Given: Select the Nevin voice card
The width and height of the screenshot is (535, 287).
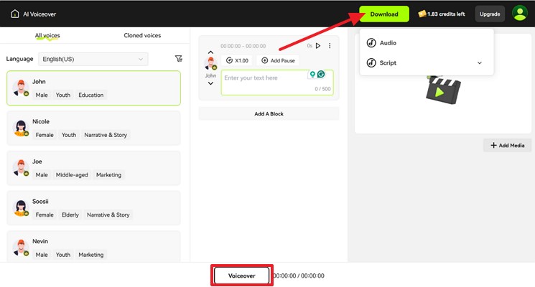Looking at the screenshot, I should click(93, 246).
